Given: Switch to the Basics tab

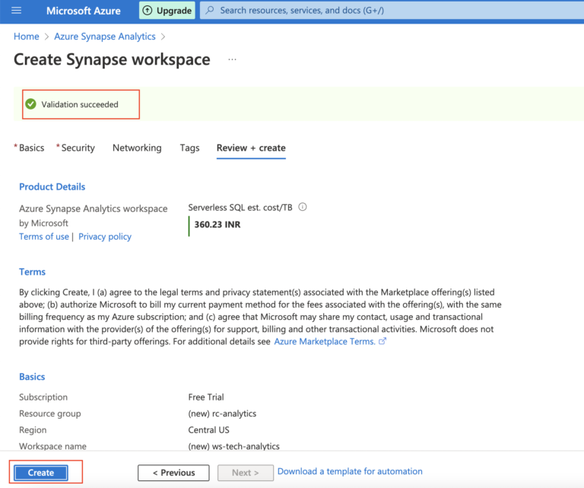Looking at the screenshot, I should 31,148.
